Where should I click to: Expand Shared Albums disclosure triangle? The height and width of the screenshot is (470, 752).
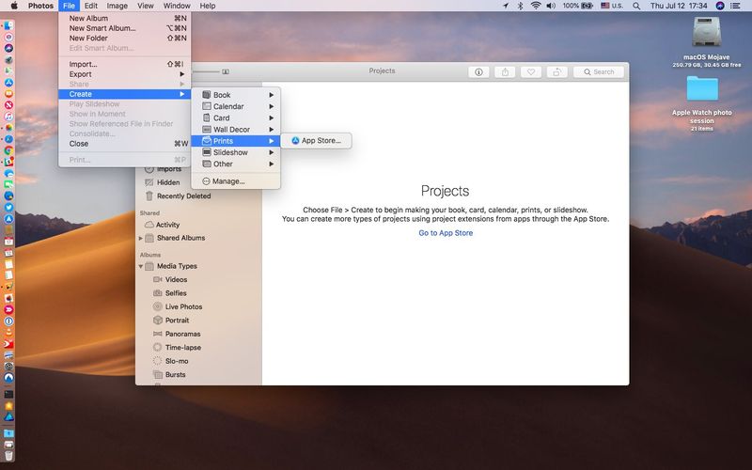[x=140, y=238]
